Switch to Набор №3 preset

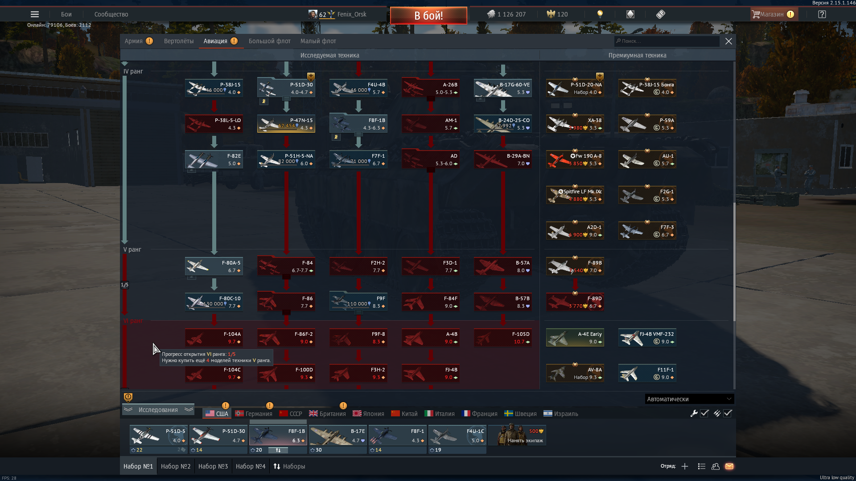tap(213, 466)
